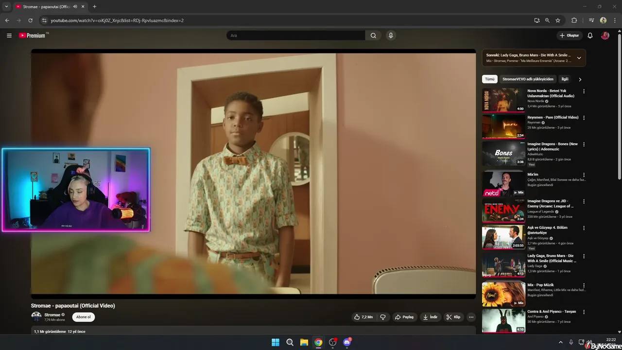Viewport: 622px width, 350px height.
Task: Click the search magnifier button
Action: [x=373, y=35]
